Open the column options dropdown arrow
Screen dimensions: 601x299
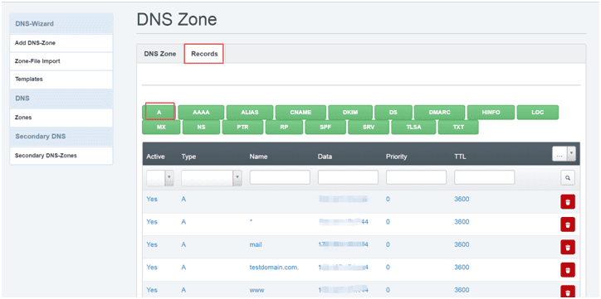point(571,154)
